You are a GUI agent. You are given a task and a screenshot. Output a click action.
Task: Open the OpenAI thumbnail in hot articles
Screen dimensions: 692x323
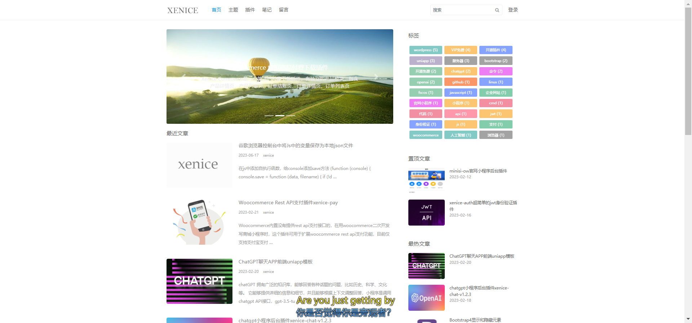(x=426, y=298)
